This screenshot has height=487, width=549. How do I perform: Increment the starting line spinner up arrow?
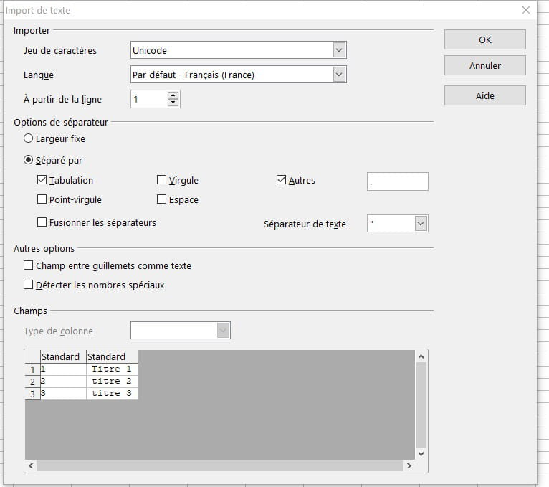tap(173, 95)
